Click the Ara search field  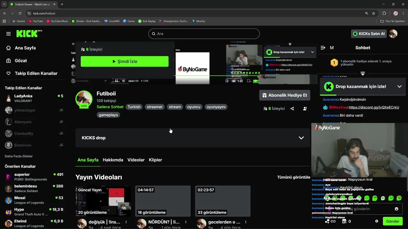click(204, 34)
